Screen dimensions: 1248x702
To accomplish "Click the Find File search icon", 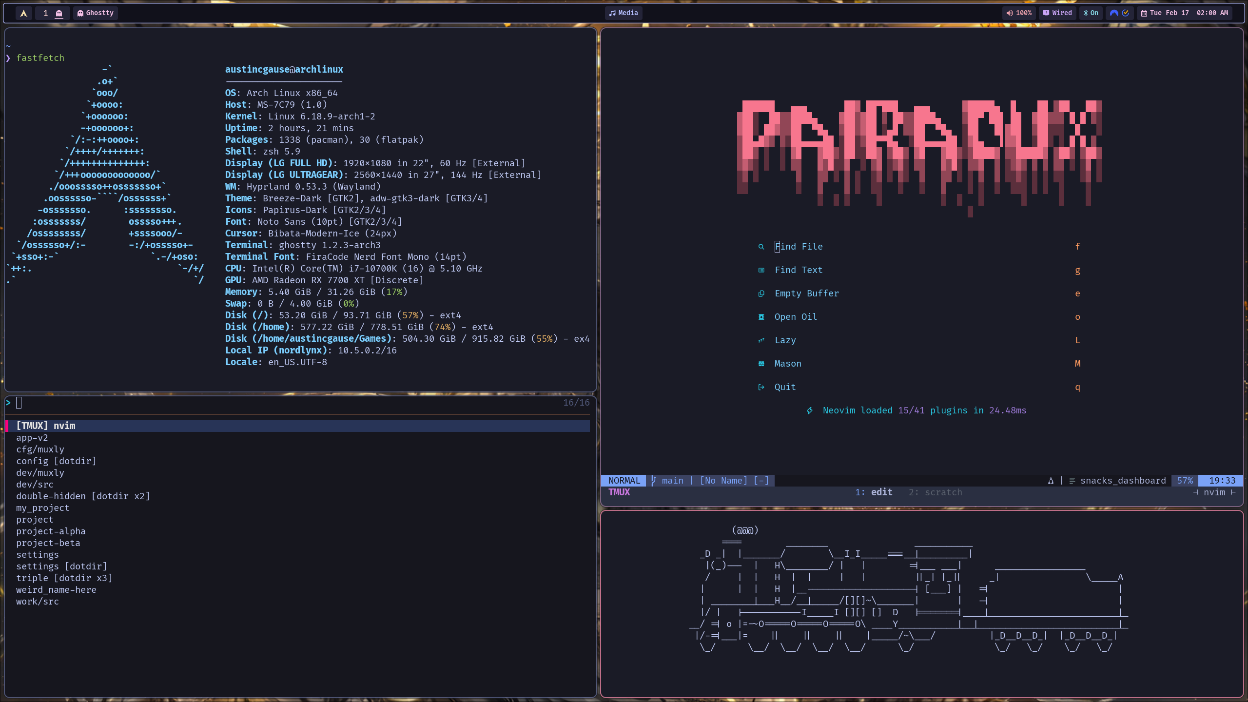I will (x=761, y=247).
